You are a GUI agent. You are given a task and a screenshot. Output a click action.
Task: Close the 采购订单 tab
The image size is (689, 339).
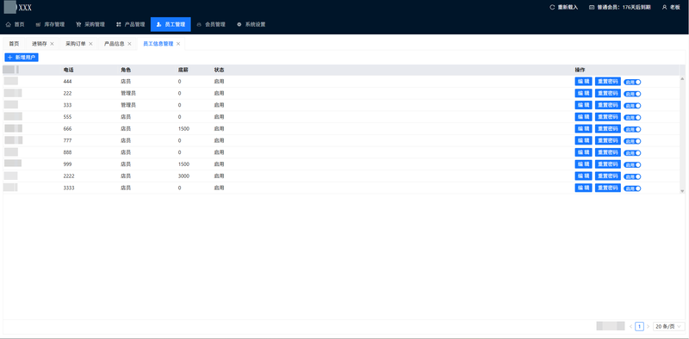pos(90,44)
